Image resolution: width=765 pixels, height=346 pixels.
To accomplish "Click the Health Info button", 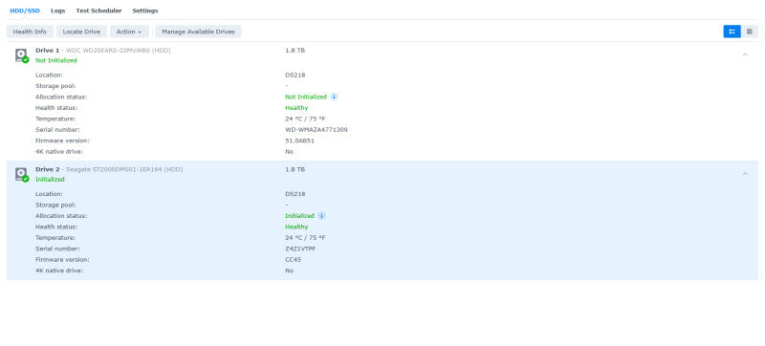I will (x=30, y=32).
